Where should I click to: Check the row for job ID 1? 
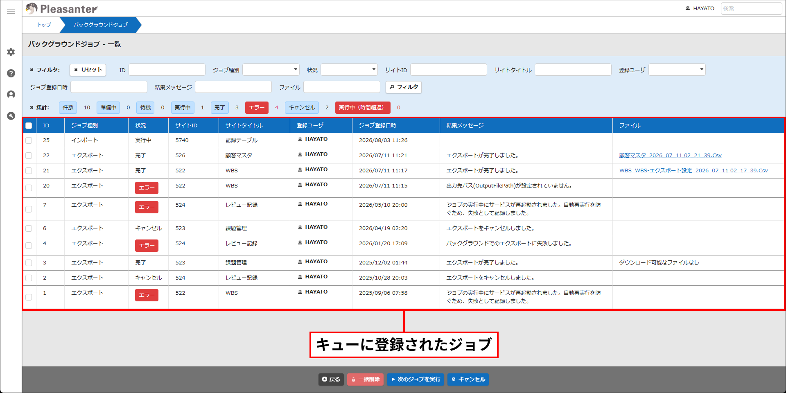click(29, 297)
